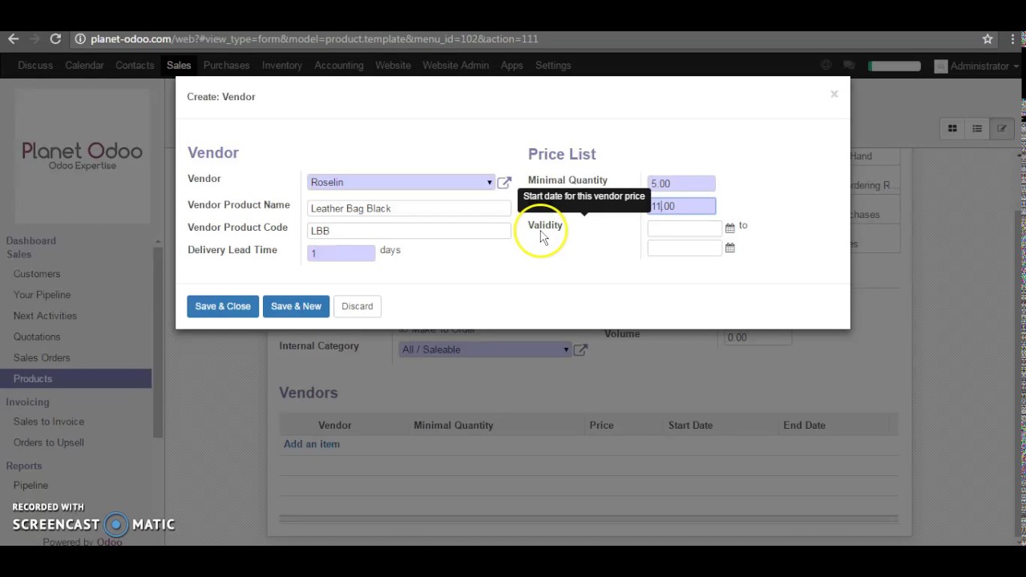1026x577 pixels.
Task: Open the Vendor dropdown showing Roselin
Action: pos(401,182)
